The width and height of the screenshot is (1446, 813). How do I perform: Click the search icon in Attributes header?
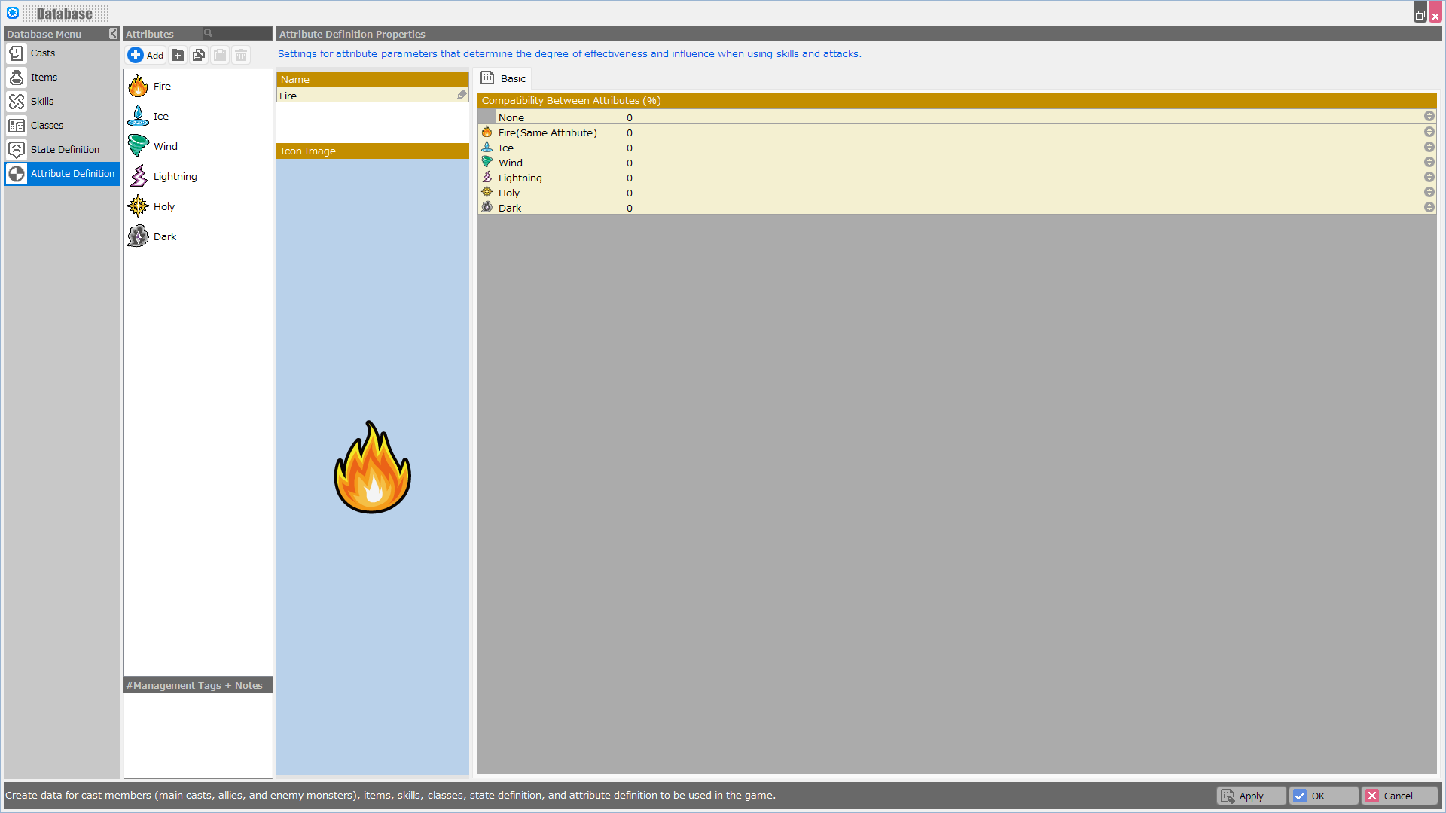(x=209, y=33)
